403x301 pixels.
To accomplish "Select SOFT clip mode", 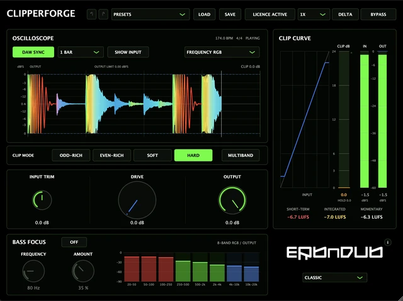I will 152,155.
